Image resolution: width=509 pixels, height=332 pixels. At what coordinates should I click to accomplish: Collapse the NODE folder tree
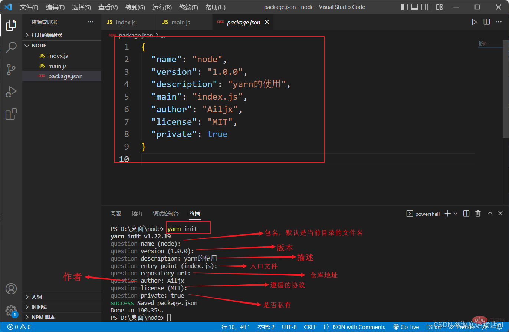pos(39,46)
